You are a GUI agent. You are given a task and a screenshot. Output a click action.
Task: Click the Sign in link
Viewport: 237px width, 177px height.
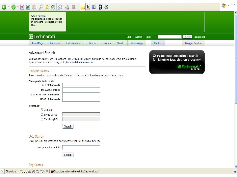tap(139, 37)
